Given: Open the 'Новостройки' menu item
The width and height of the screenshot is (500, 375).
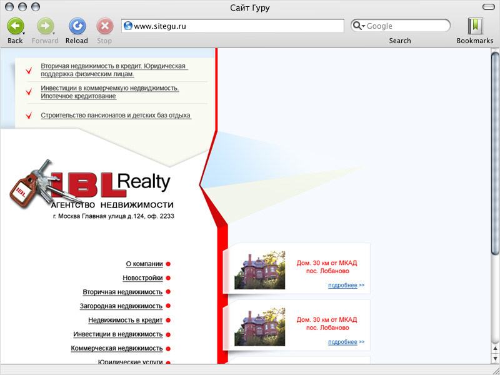Looking at the screenshot, I should coord(143,278).
